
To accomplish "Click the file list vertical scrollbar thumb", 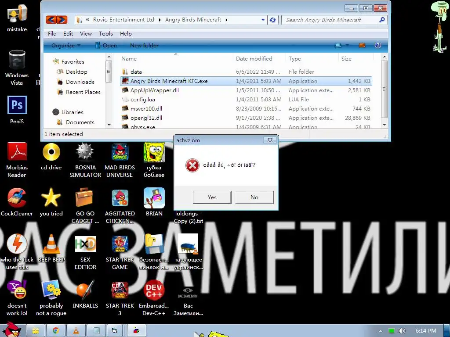I will click(384, 90).
